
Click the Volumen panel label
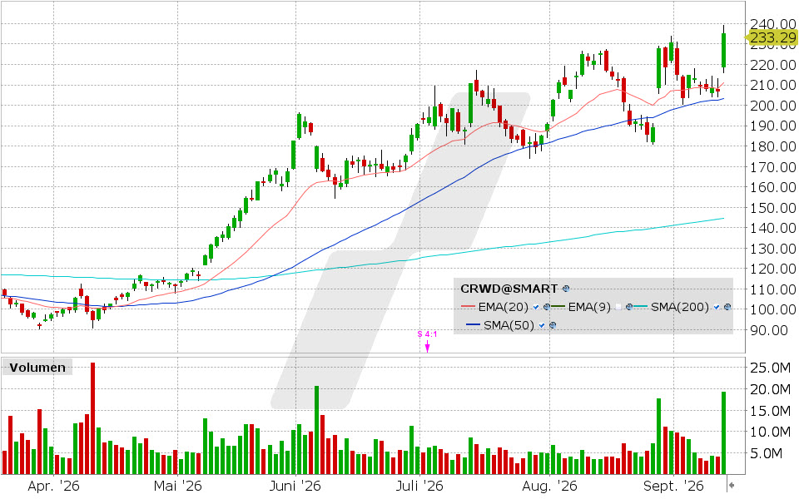pos(37,367)
